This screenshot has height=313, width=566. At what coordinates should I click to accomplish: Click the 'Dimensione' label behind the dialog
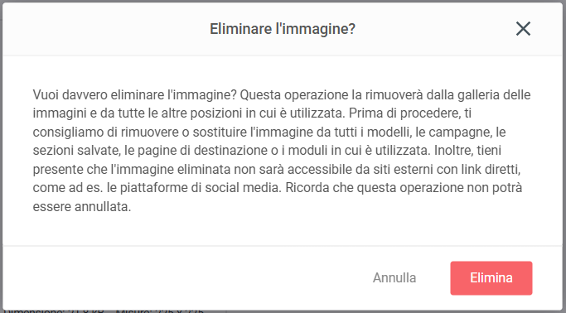pyautogui.click(x=33, y=311)
